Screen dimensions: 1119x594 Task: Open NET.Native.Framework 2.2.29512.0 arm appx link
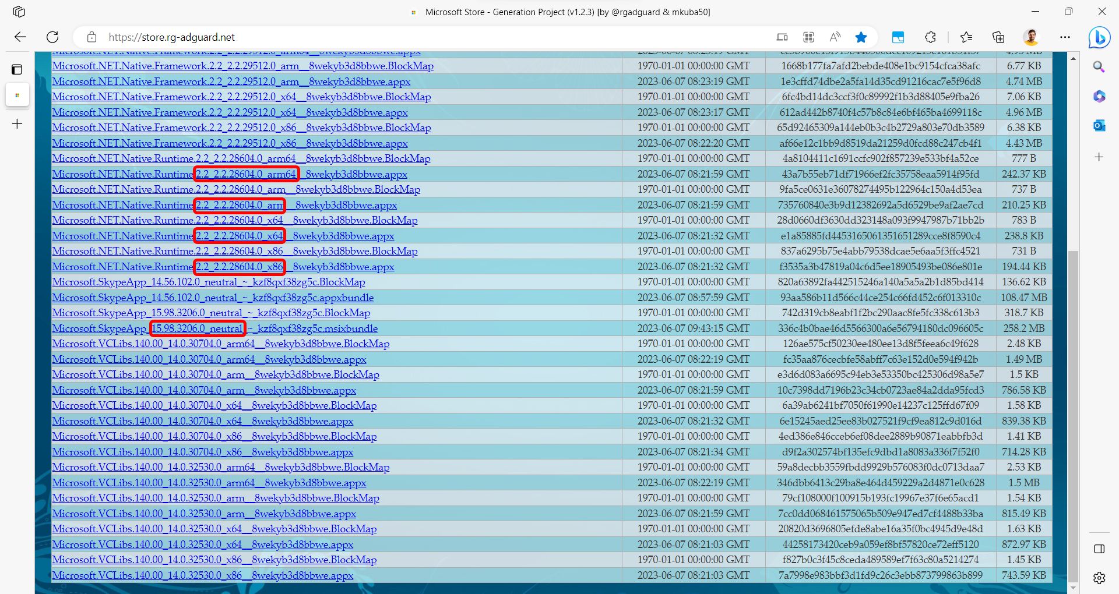[231, 82]
